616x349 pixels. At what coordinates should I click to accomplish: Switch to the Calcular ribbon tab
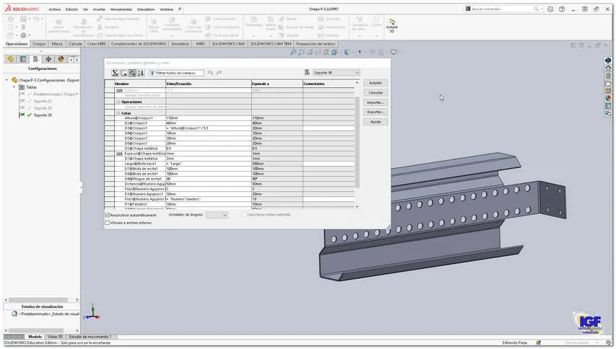tap(75, 44)
